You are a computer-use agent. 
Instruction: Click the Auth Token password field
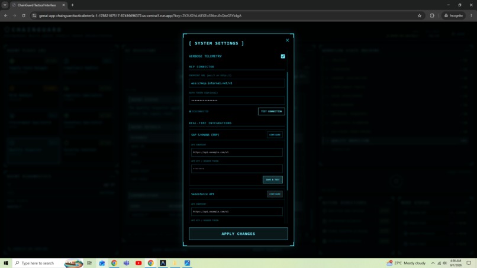(237, 101)
